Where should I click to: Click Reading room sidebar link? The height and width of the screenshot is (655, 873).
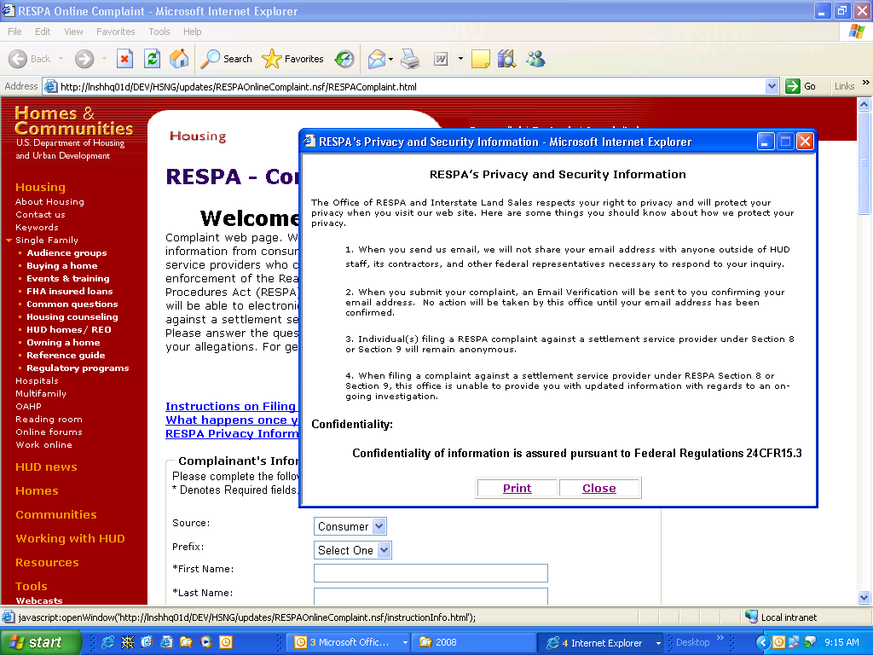[x=49, y=420]
